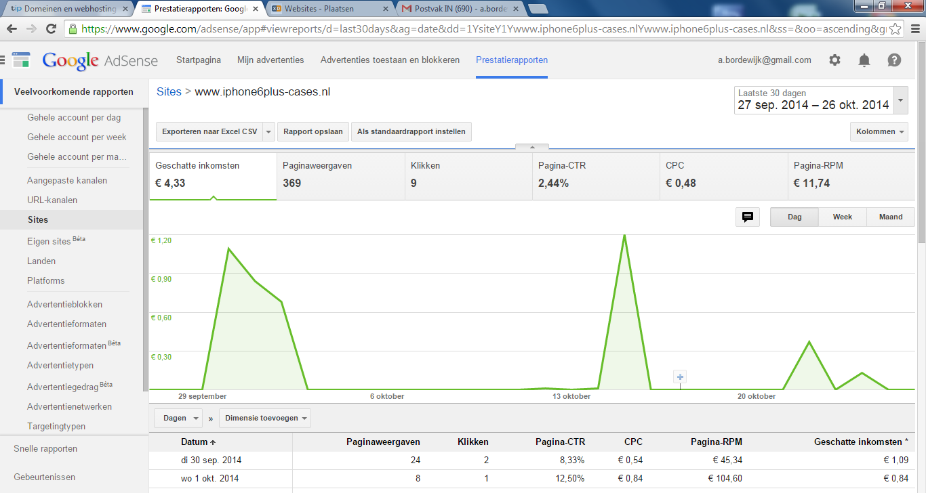Open Gehele account per dag report
Screen dimensions: 926x493
click(x=74, y=117)
